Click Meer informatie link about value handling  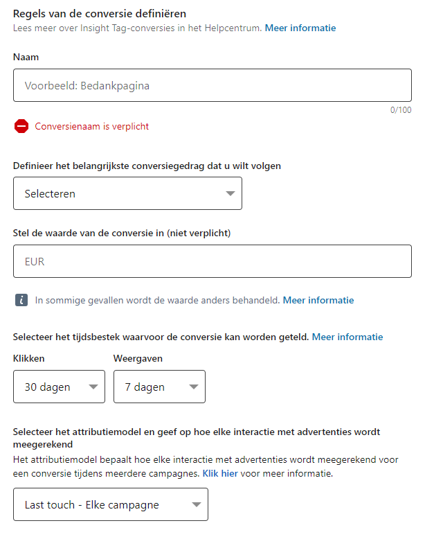click(x=318, y=300)
